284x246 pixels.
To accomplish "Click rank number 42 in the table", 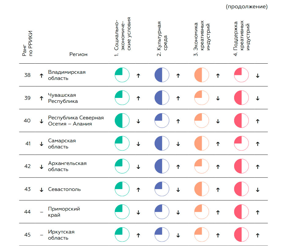I will pos(28,166).
